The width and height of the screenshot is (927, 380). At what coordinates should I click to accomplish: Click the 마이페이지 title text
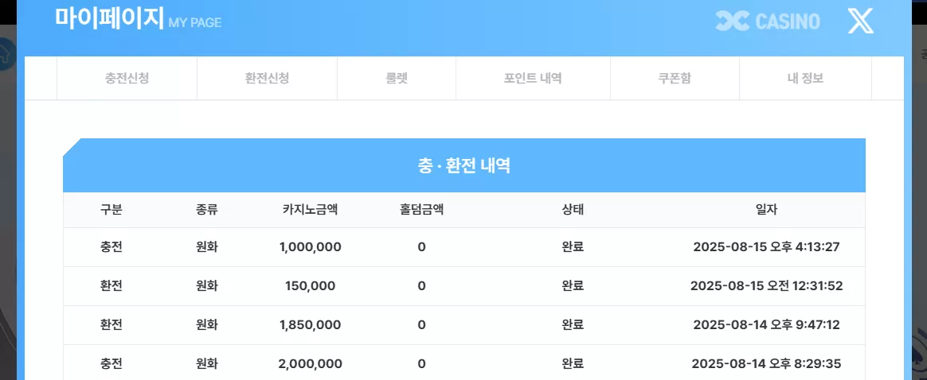point(109,18)
